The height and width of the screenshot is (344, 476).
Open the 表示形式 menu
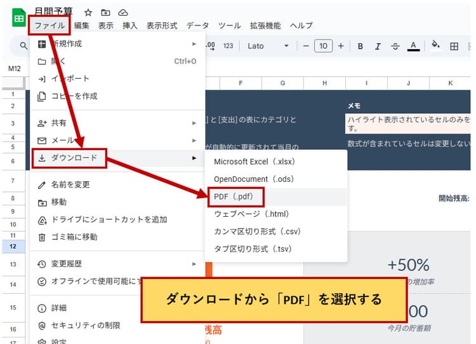coord(162,25)
